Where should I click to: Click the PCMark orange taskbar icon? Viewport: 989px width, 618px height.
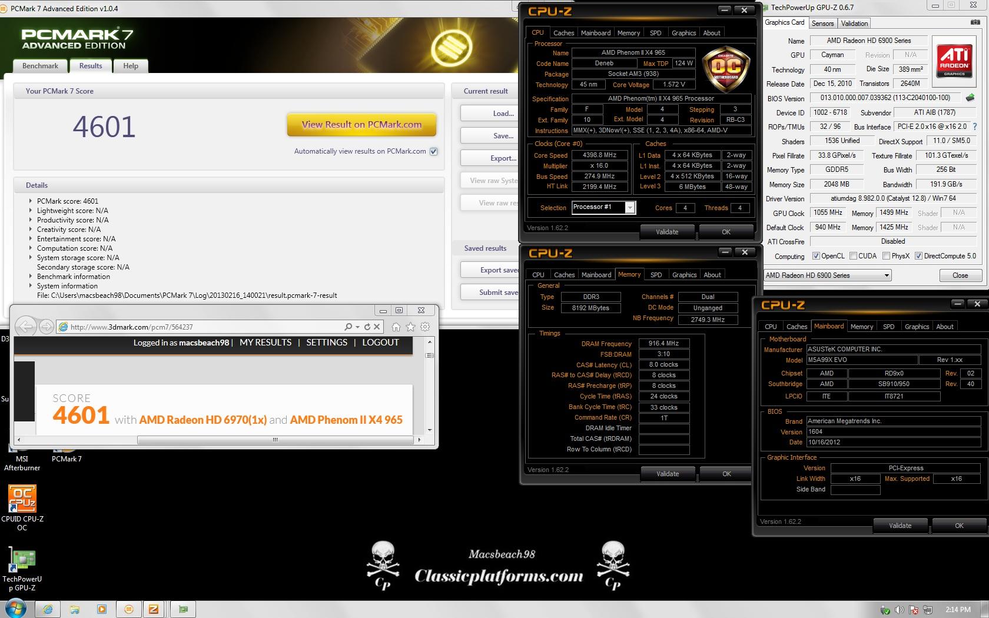pyautogui.click(x=129, y=609)
